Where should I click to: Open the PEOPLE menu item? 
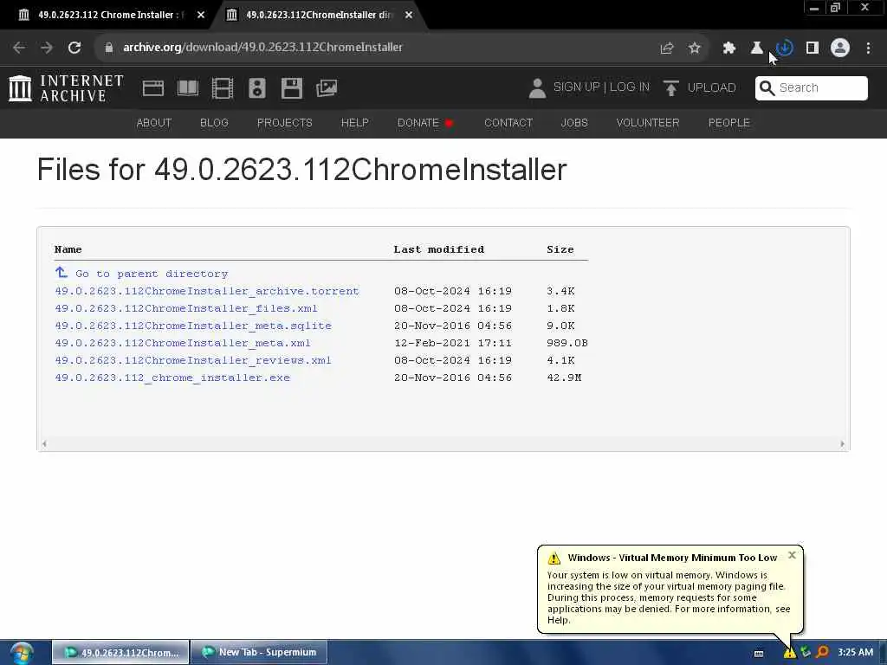tap(728, 123)
